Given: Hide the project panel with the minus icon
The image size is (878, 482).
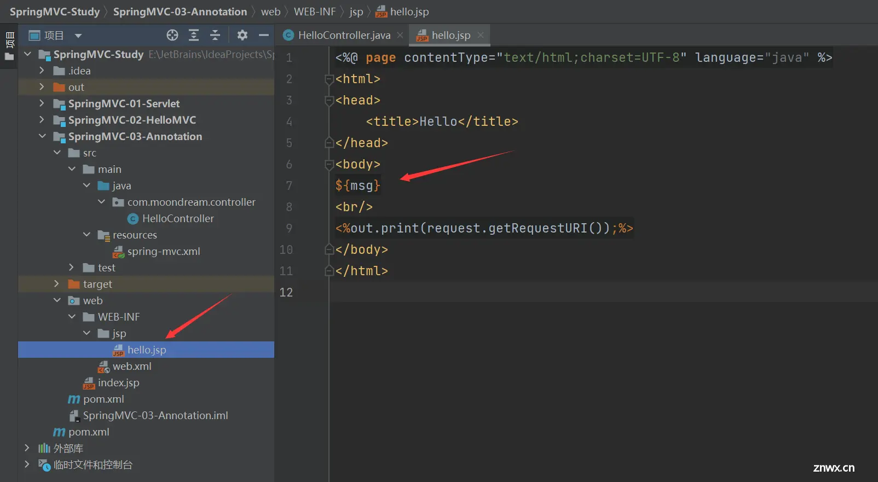Looking at the screenshot, I should tap(264, 36).
